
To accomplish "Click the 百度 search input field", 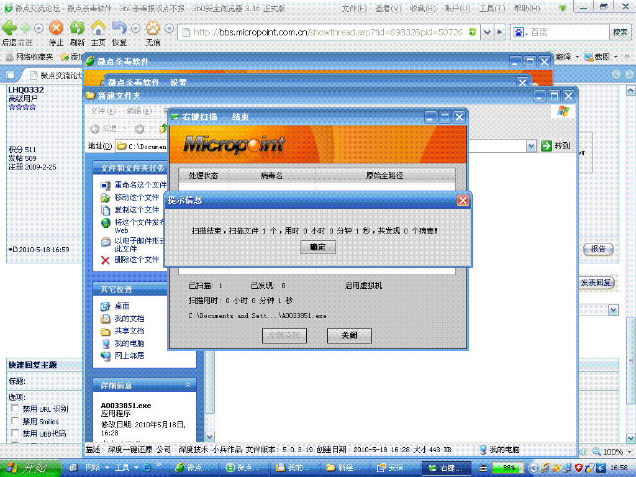I will point(569,32).
